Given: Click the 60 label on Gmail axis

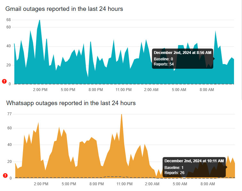Looking at the screenshot, I should tap(9, 27).
